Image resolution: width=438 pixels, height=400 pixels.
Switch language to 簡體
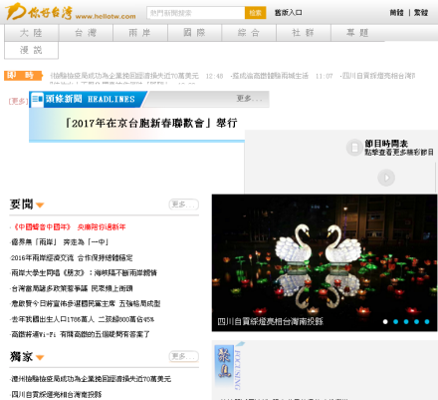pos(396,13)
